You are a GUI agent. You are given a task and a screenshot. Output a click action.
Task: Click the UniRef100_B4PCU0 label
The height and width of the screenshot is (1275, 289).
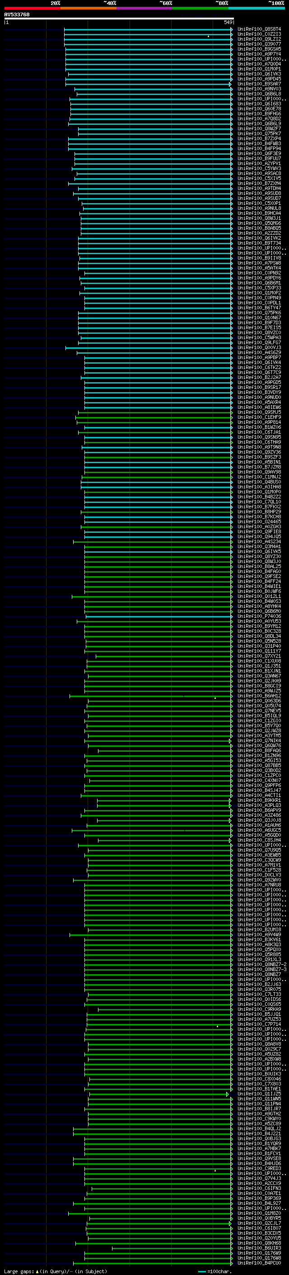259,1263
